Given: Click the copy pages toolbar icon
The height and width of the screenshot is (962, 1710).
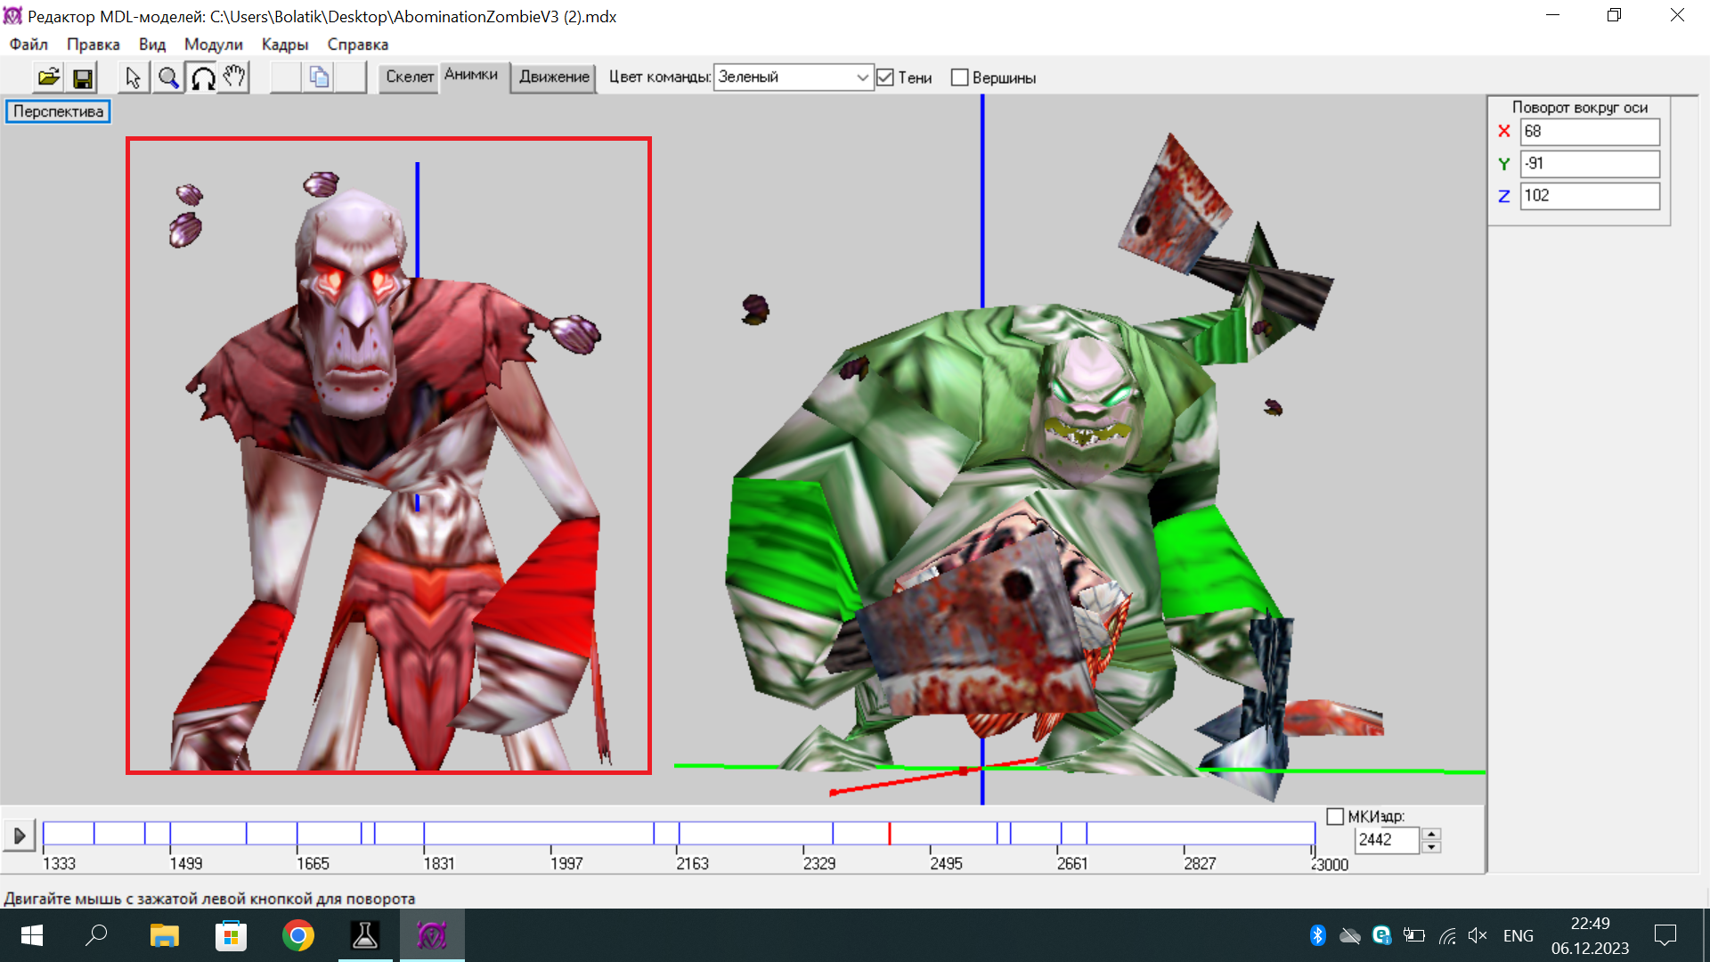Looking at the screenshot, I should click(x=319, y=78).
